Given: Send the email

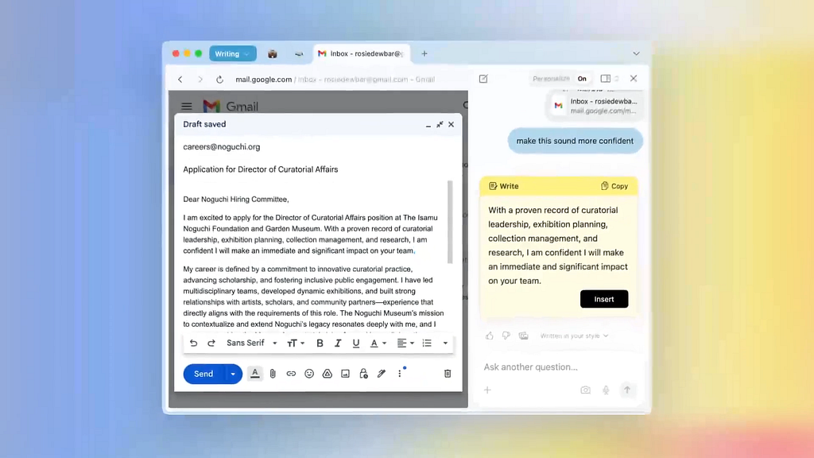Looking at the screenshot, I should coord(203,374).
